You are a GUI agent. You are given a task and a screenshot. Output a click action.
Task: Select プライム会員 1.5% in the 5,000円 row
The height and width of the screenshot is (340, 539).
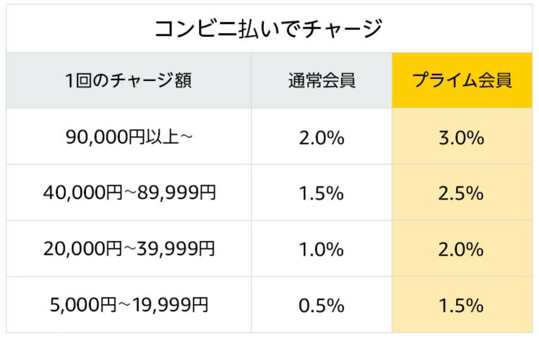pos(462,305)
